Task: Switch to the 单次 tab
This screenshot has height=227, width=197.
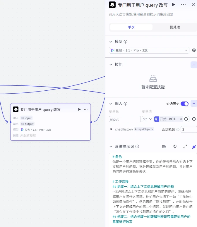Action: [131, 27]
